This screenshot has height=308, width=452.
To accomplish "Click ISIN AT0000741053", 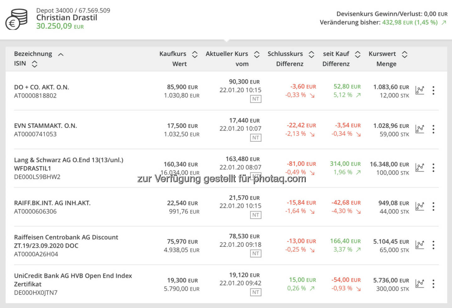I will pyautogui.click(x=35, y=134).
